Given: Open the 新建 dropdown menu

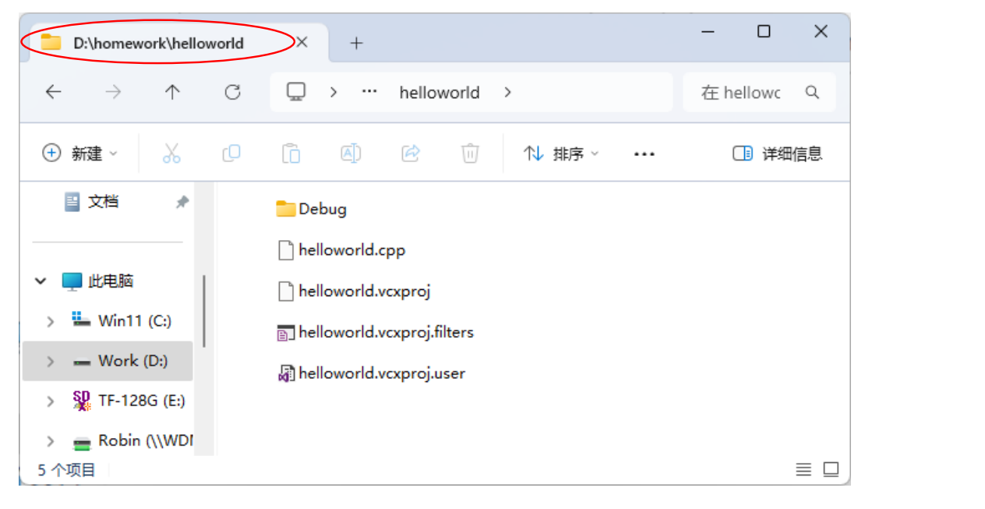Looking at the screenshot, I should tap(80, 154).
